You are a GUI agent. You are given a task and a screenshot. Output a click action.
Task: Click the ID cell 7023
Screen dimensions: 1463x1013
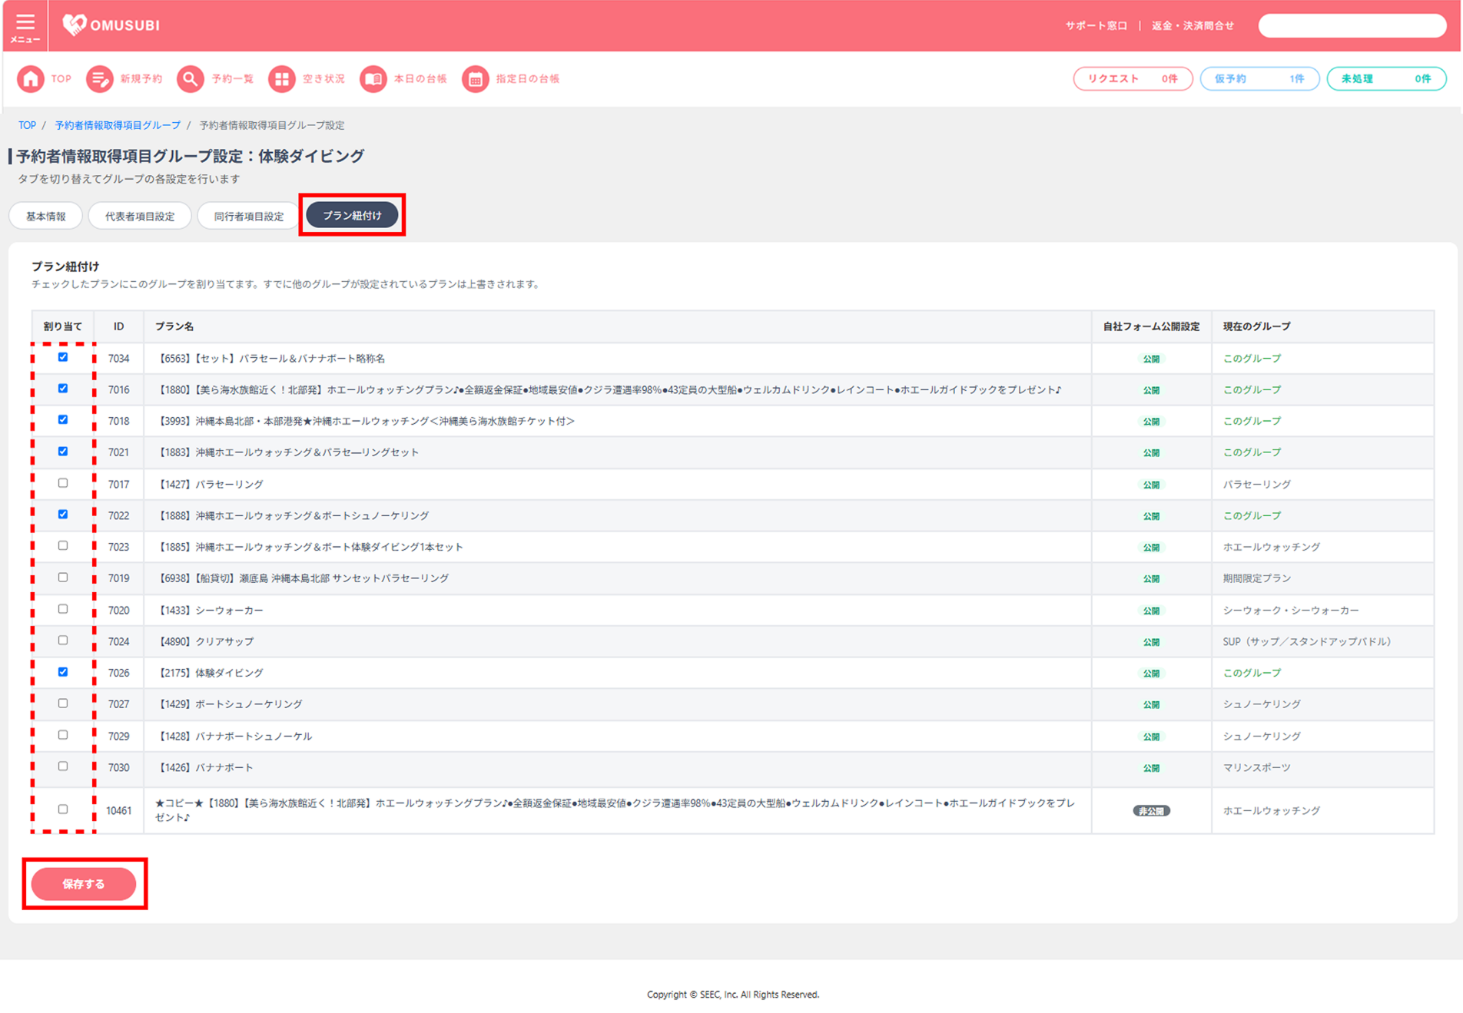tap(118, 547)
